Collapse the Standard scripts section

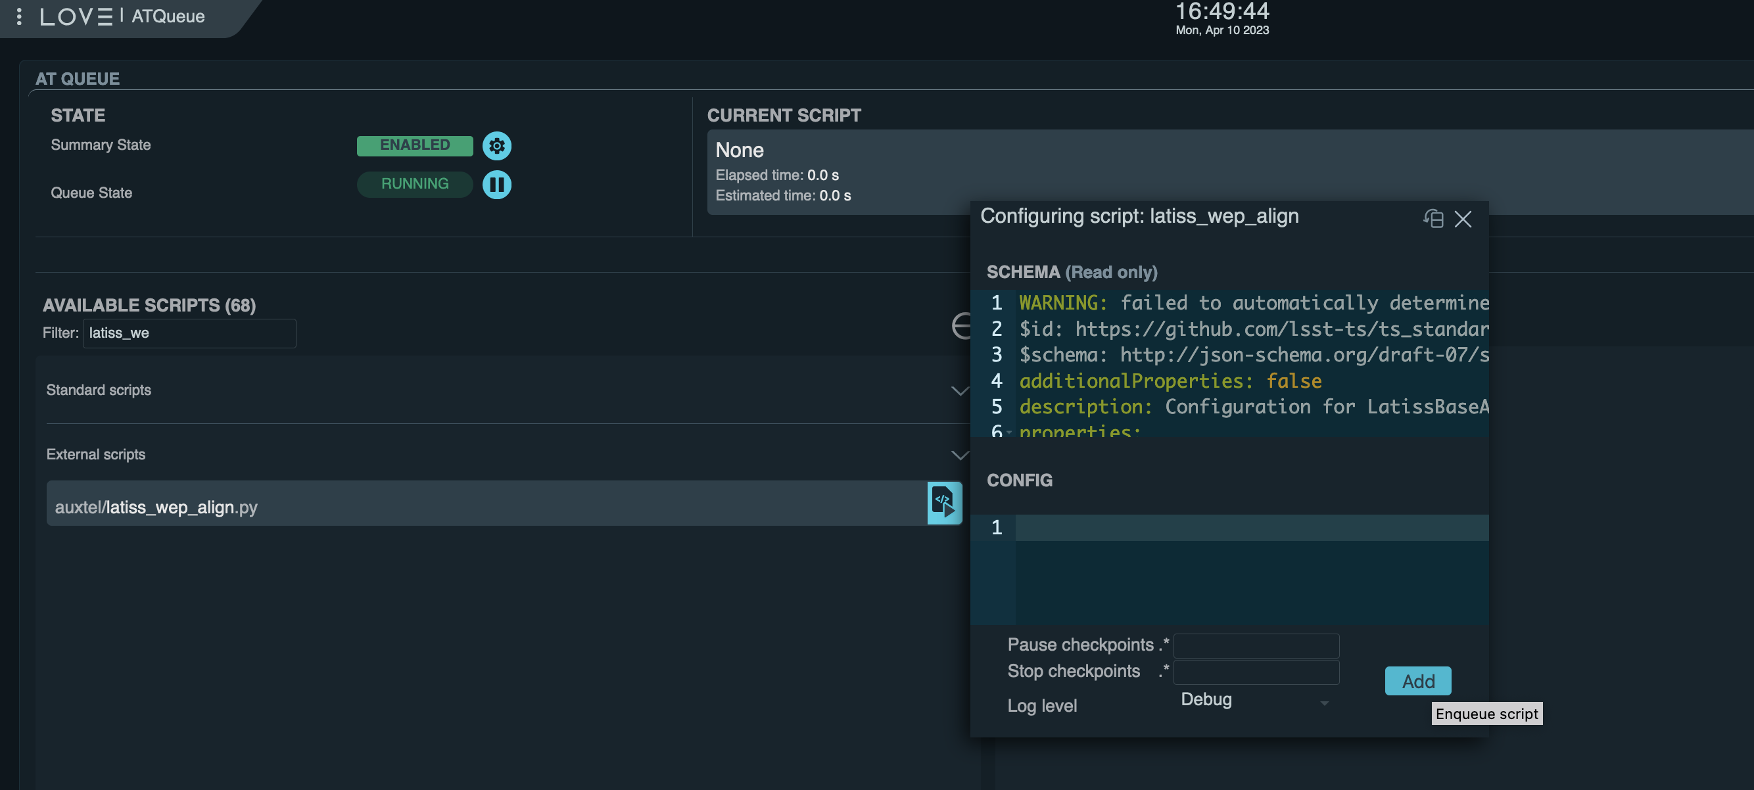point(959,390)
